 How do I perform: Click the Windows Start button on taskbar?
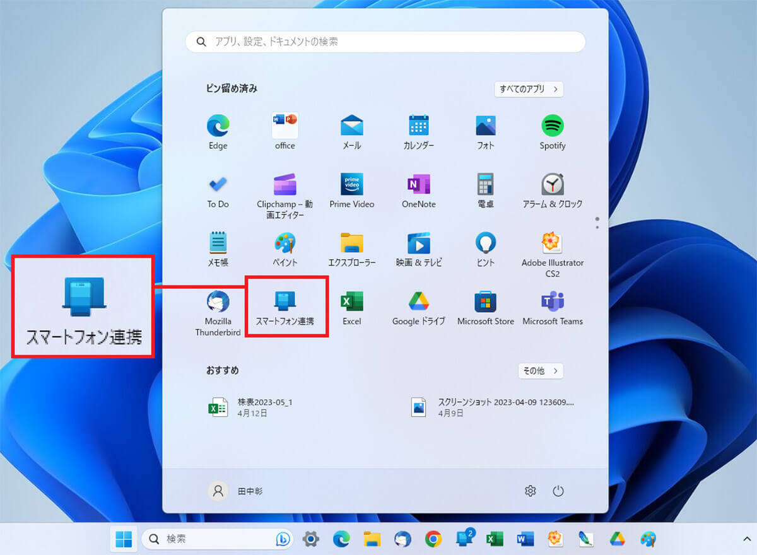pyautogui.click(x=124, y=539)
